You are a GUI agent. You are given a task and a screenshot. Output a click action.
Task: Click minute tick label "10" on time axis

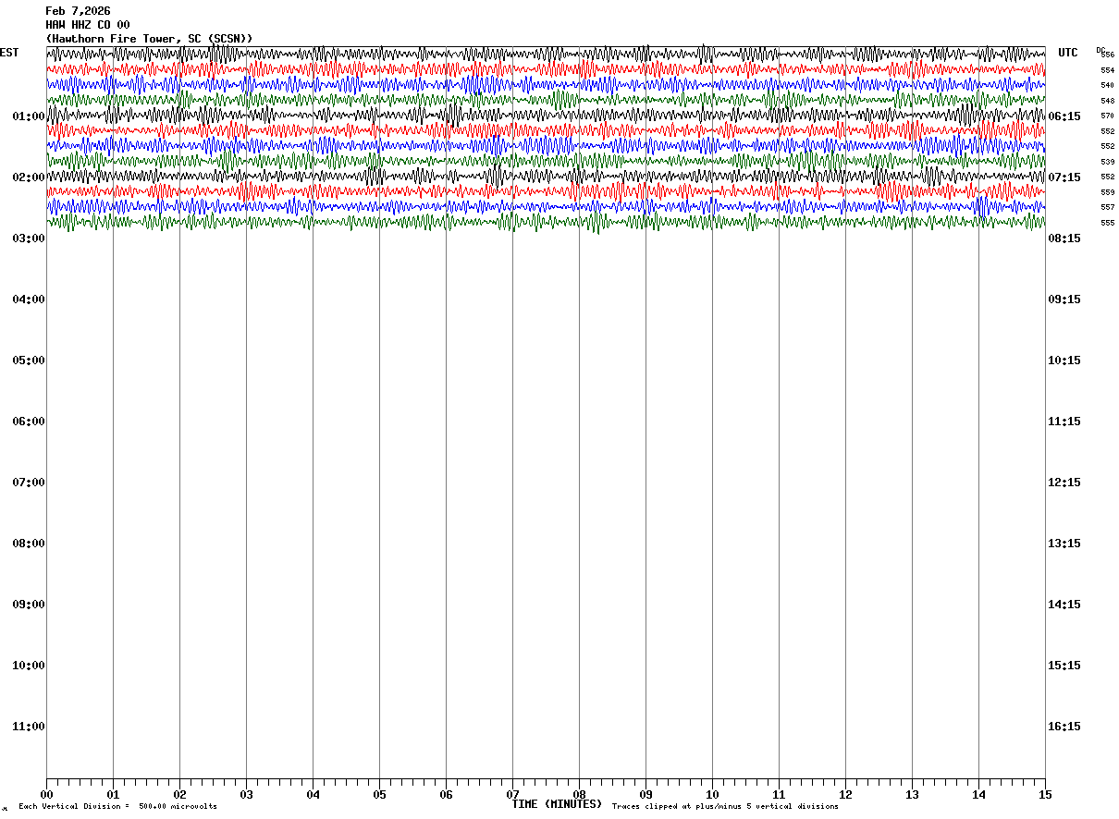(712, 794)
